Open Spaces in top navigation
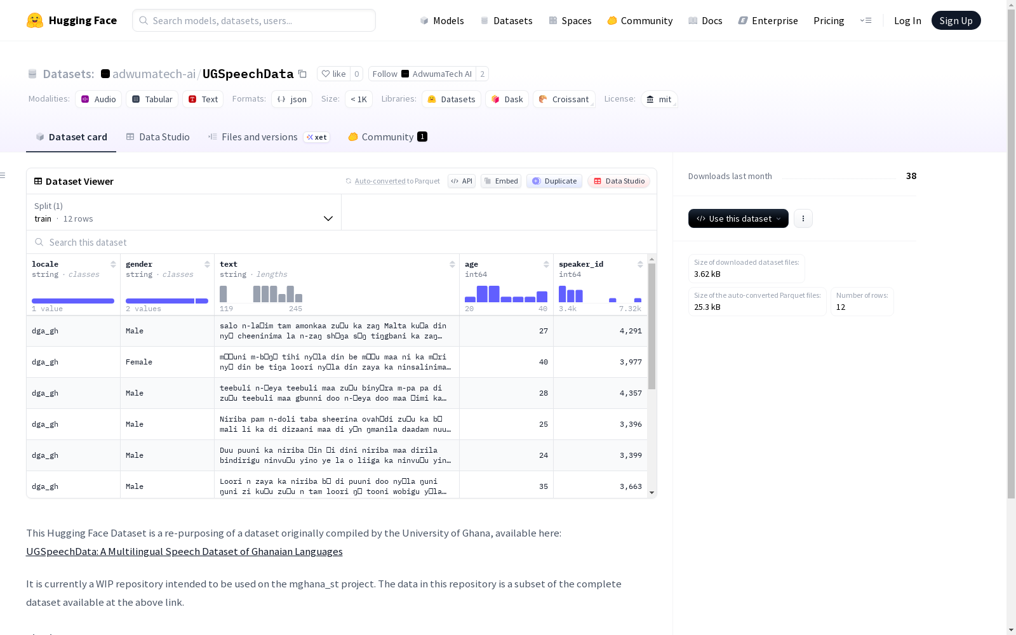The image size is (1016, 635). point(570,20)
